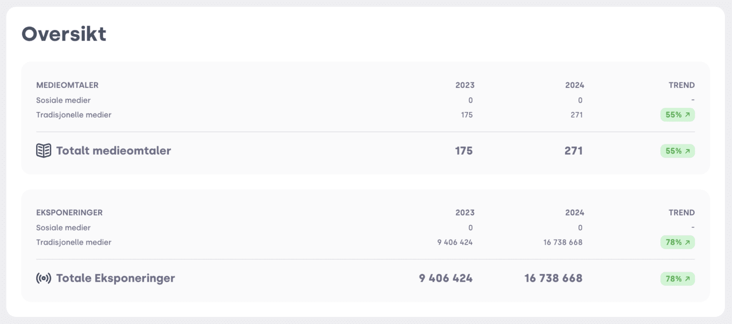Click the broadcast signal icon beside Totale Eksponeringer

pyautogui.click(x=44, y=278)
